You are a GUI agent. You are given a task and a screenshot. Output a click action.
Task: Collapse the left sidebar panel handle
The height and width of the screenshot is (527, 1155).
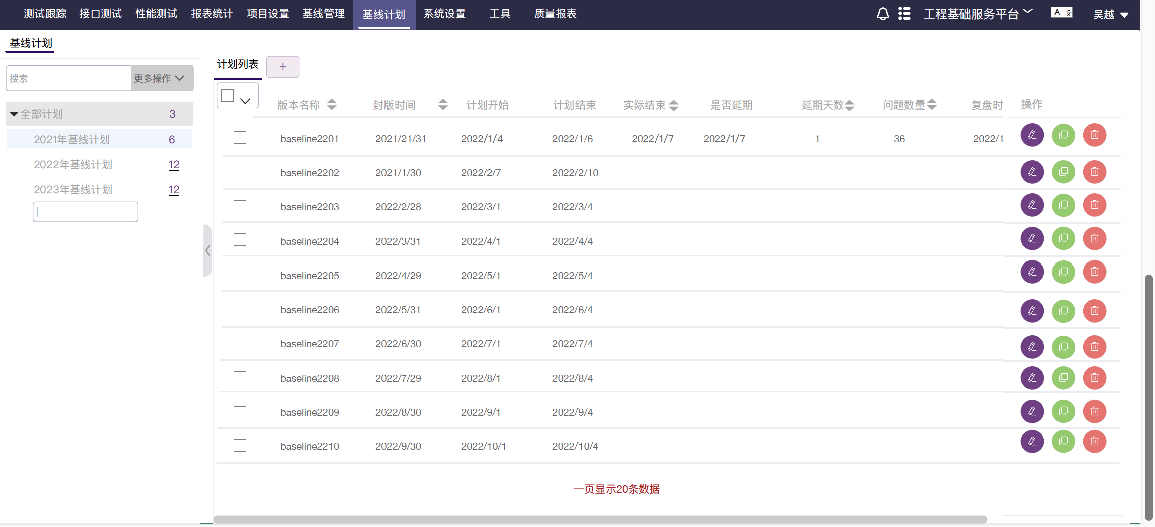[x=207, y=250]
